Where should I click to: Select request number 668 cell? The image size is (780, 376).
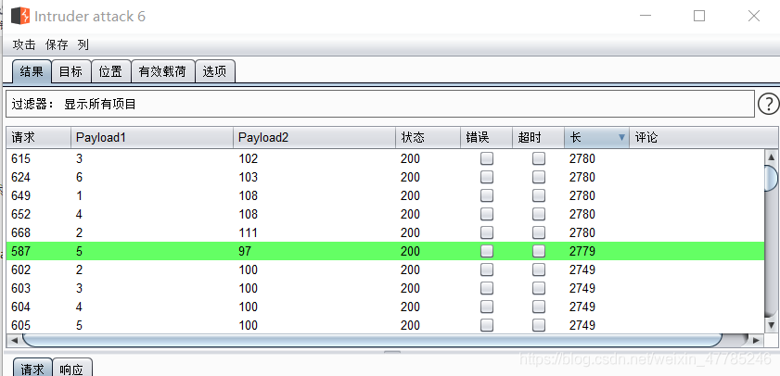click(x=21, y=232)
